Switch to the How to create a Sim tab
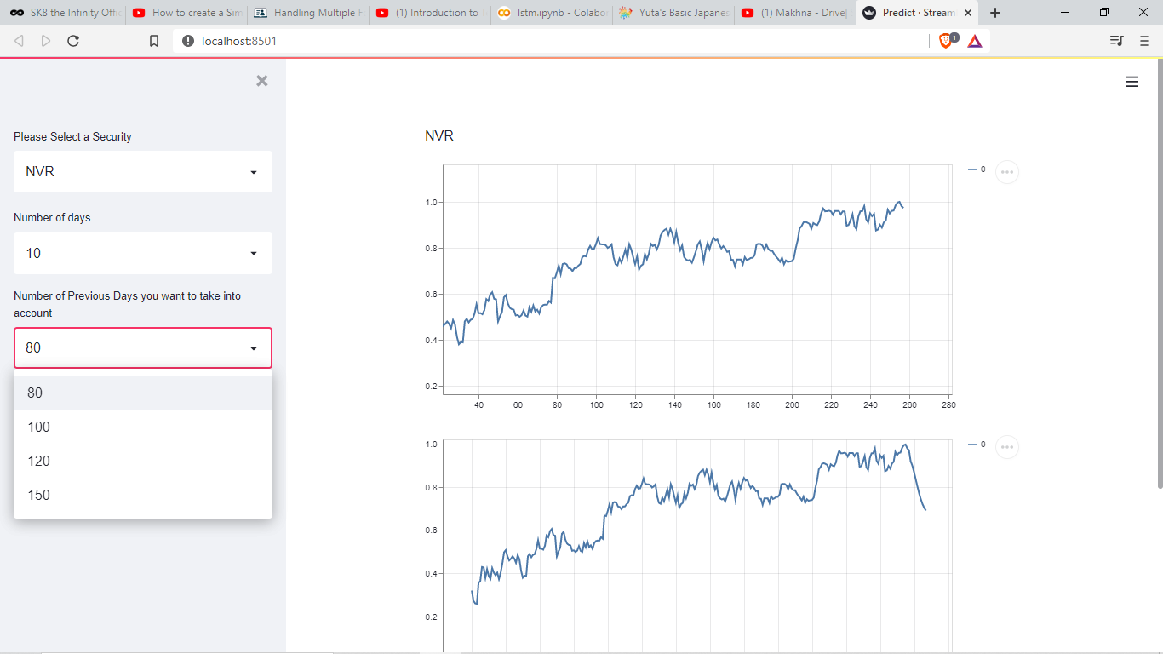The height and width of the screenshot is (654, 1163). click(x=186, y=13)
